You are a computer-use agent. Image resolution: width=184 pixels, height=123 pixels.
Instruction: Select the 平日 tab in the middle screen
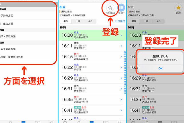point(66,21)
